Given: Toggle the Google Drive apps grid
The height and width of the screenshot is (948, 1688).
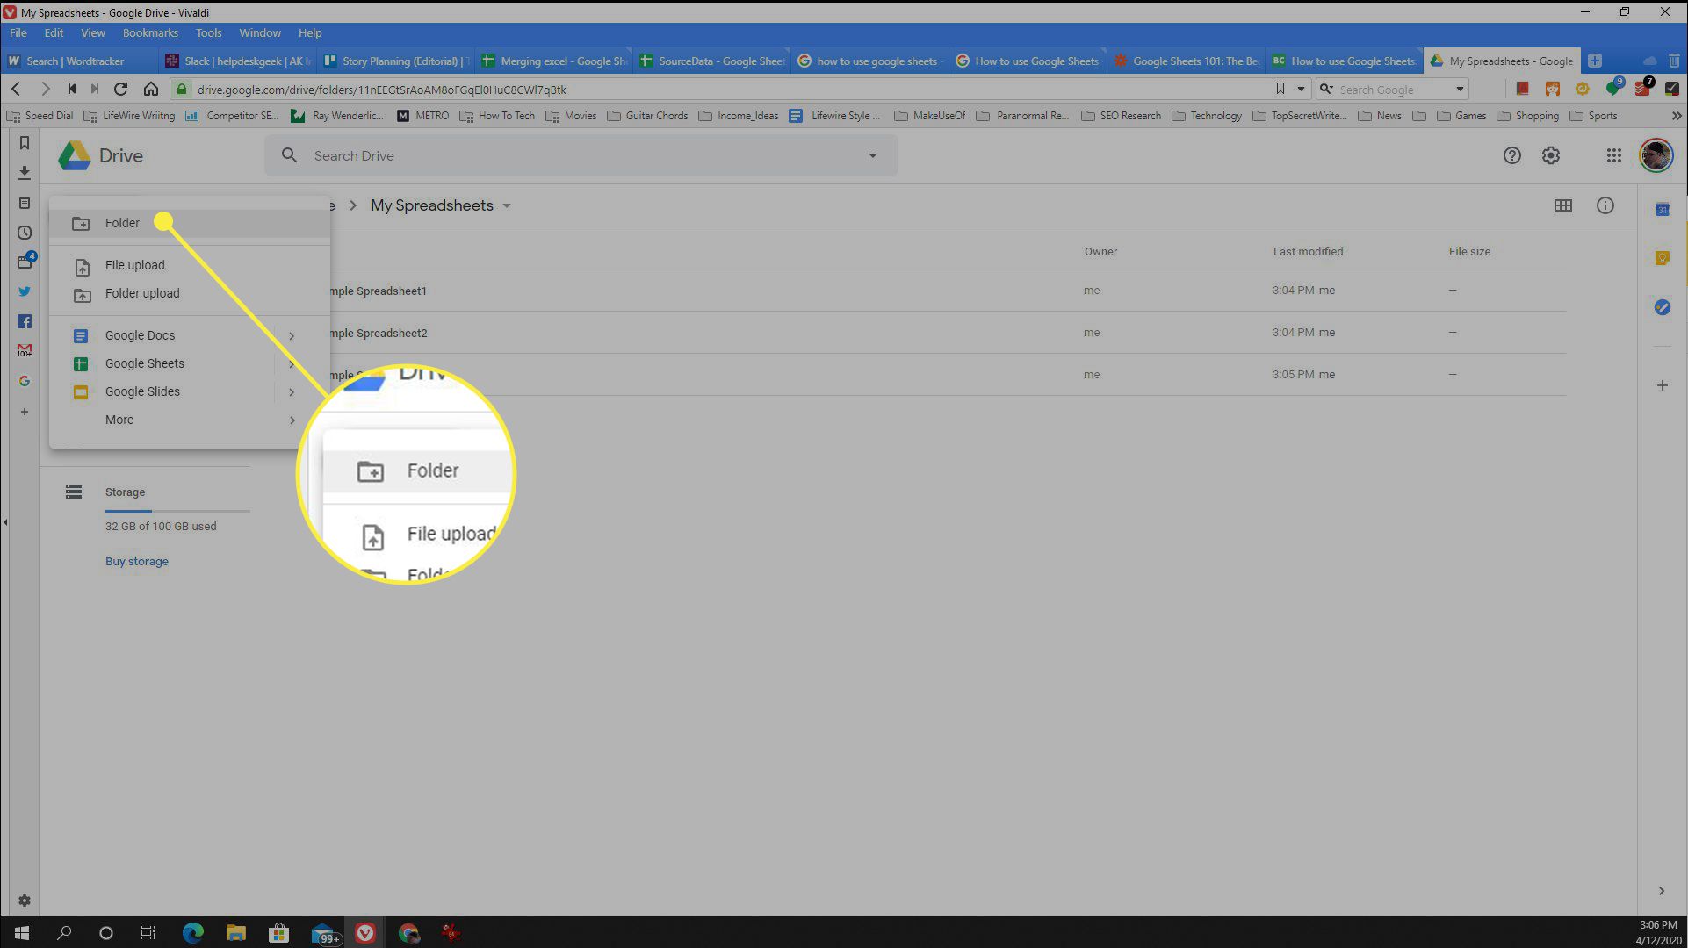Looking at the screenshot, I should point(1614,155).
